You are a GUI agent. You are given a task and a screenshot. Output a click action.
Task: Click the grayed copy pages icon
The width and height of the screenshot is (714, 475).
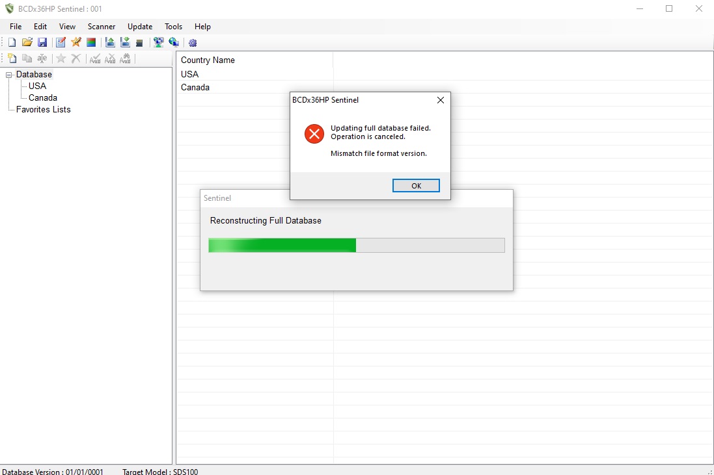27,58
